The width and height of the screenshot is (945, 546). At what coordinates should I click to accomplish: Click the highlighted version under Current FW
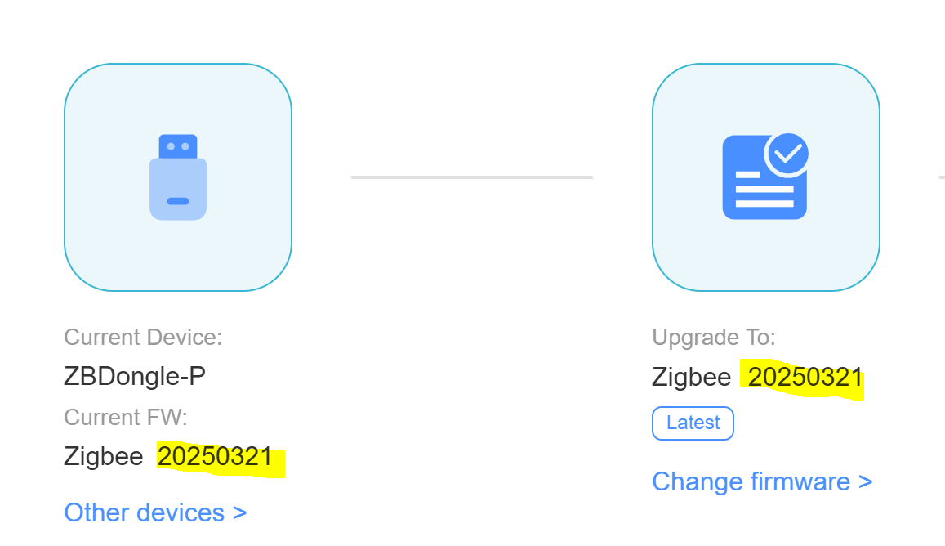click(216, 457)
